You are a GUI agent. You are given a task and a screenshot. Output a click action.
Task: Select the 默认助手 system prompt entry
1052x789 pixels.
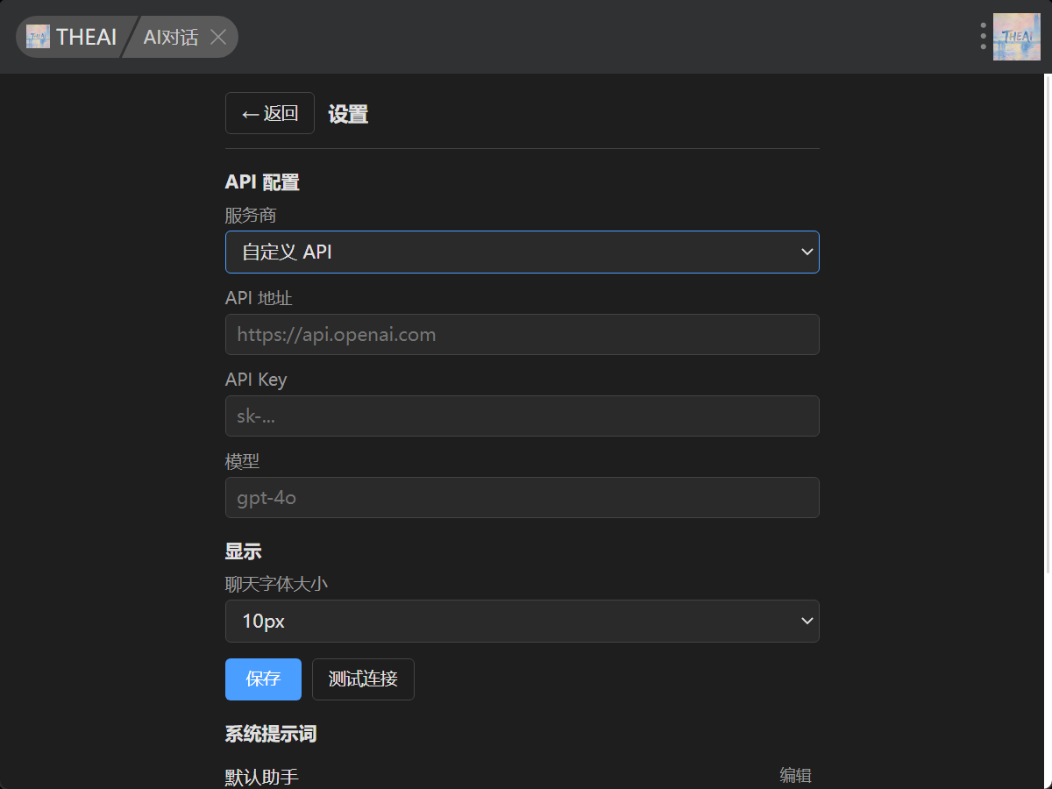(262, 777)
